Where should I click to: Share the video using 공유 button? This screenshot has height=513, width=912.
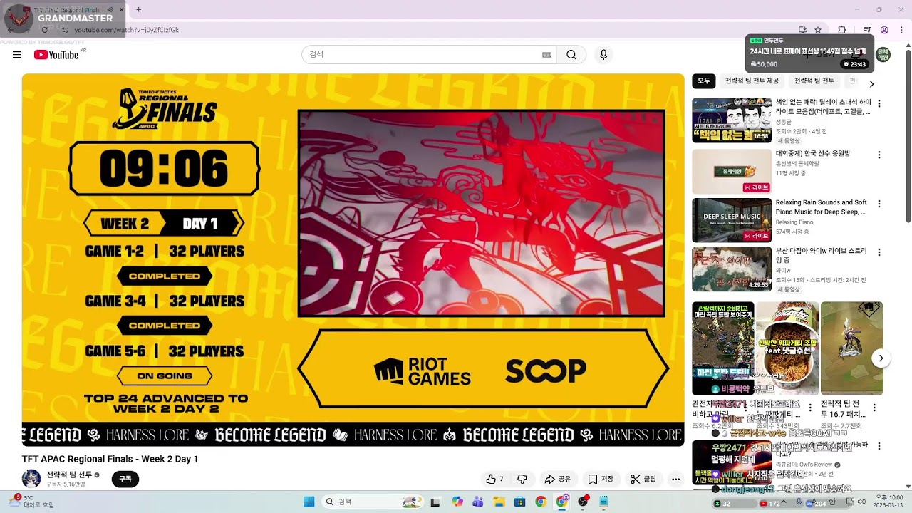coord(558,480)
